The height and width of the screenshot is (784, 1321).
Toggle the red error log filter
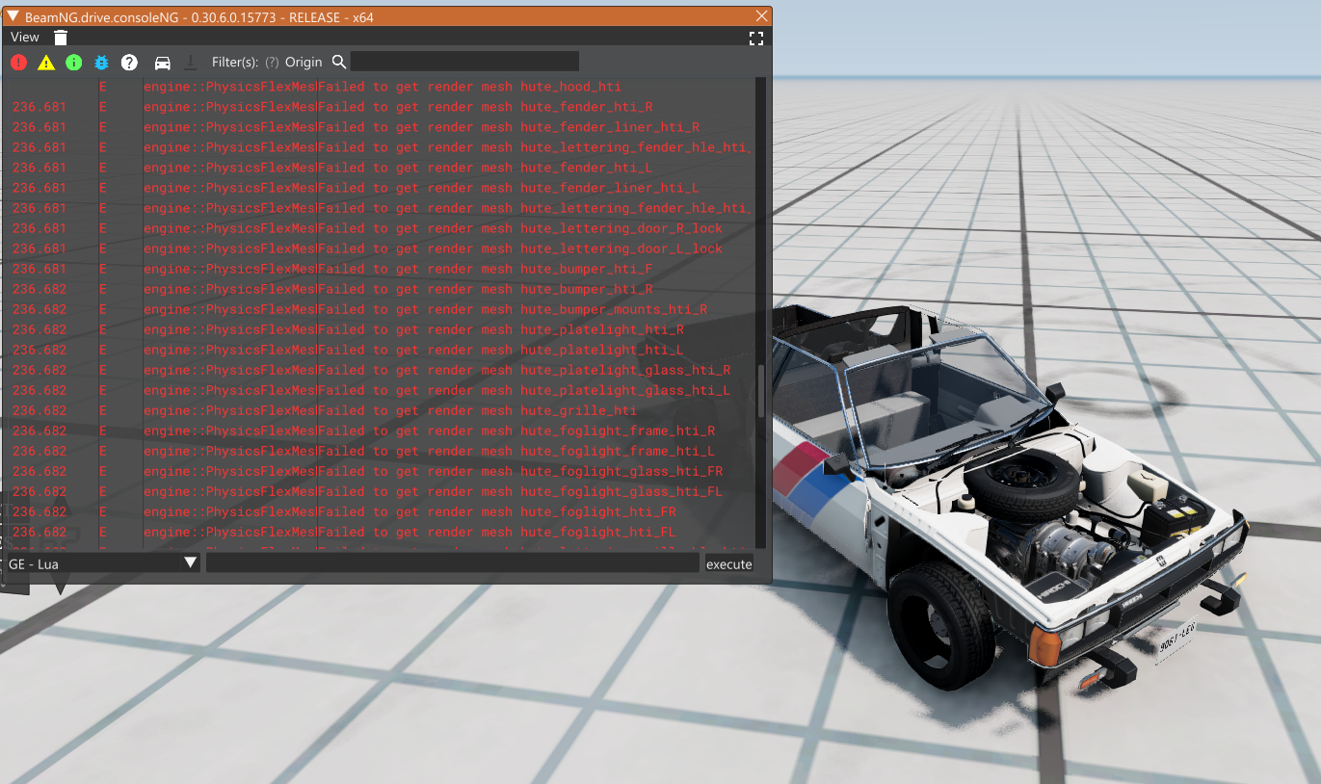point(19,63)
